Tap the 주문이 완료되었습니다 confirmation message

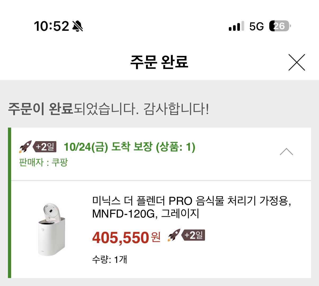point(108,109)
